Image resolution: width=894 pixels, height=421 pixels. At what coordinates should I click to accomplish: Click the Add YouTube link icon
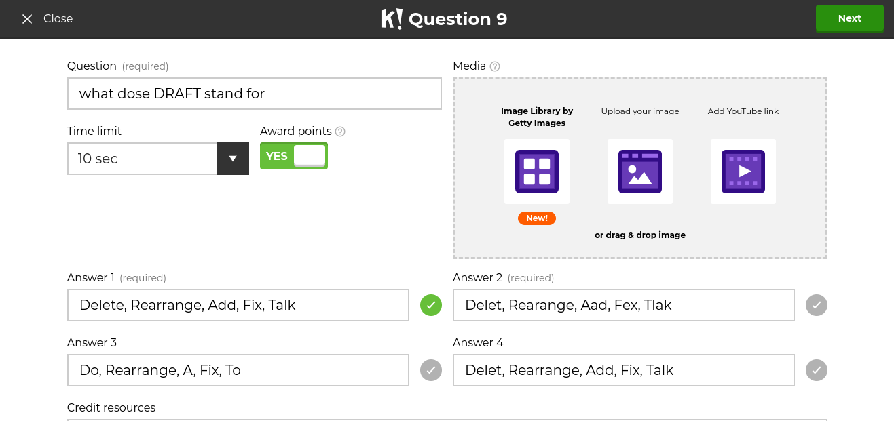point(743,172)
